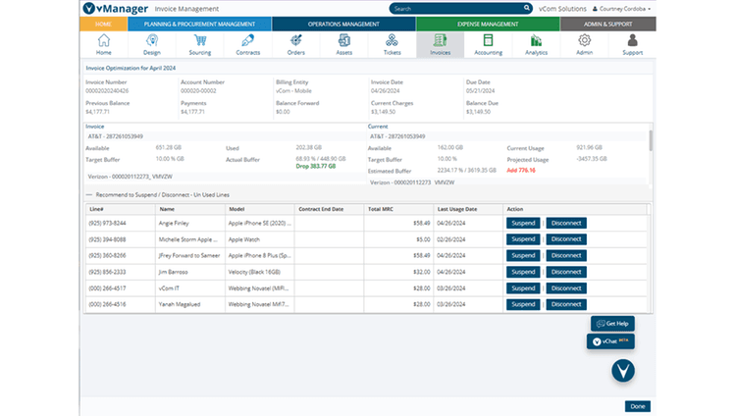Switch to Expense Management tab
Image resolution: width=736 pixels, height=416 pixels.
click(x=488, y=24)
